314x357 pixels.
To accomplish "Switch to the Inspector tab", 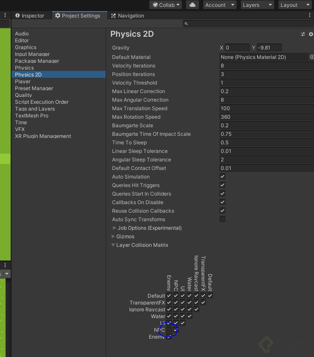I will tap(30, 15).
